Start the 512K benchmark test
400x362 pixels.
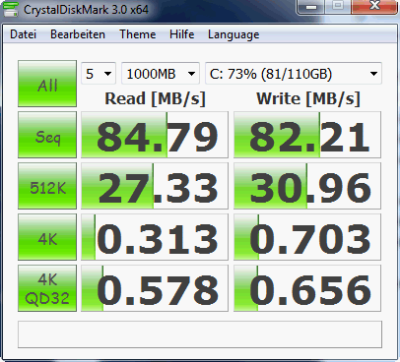tap(47, 186)
